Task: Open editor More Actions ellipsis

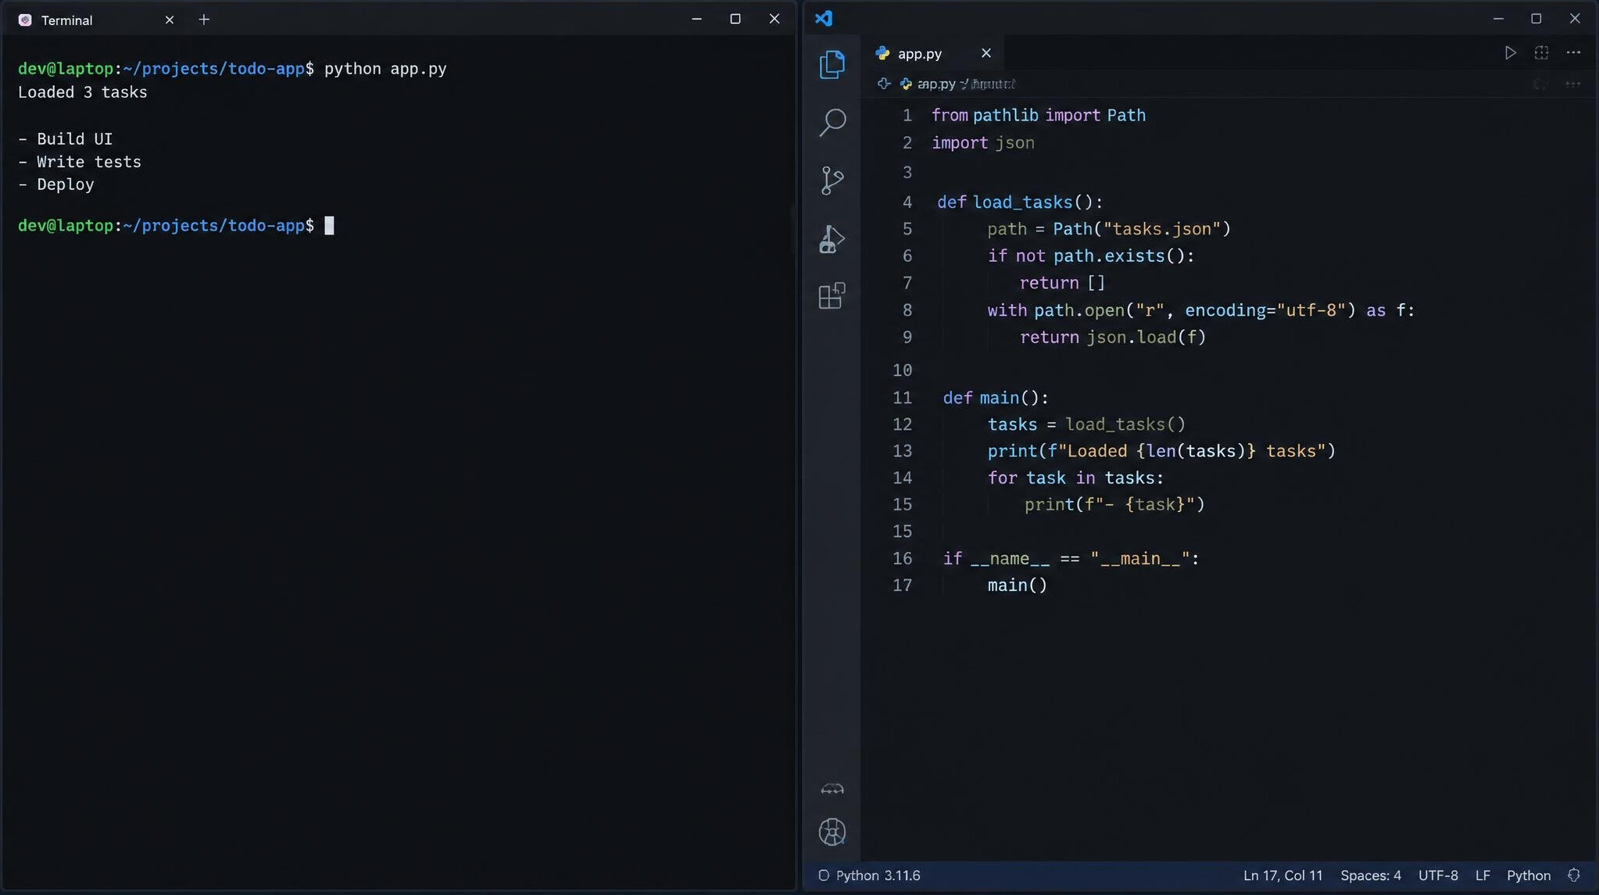Action: pos(1573,52)
